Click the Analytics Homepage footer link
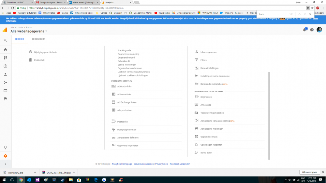The image size is (326, 183). coord(122,164)
